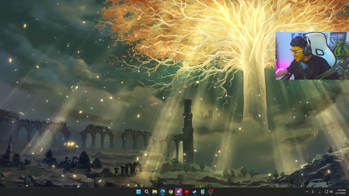Open taskbar Search
This screenshot has width=349, height=196.
[x=146, y=192]
